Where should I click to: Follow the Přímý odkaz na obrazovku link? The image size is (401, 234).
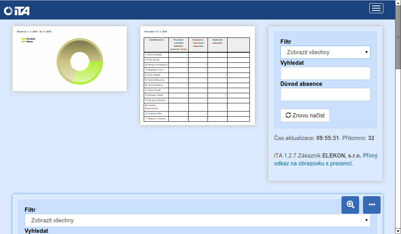coord(326,160)
